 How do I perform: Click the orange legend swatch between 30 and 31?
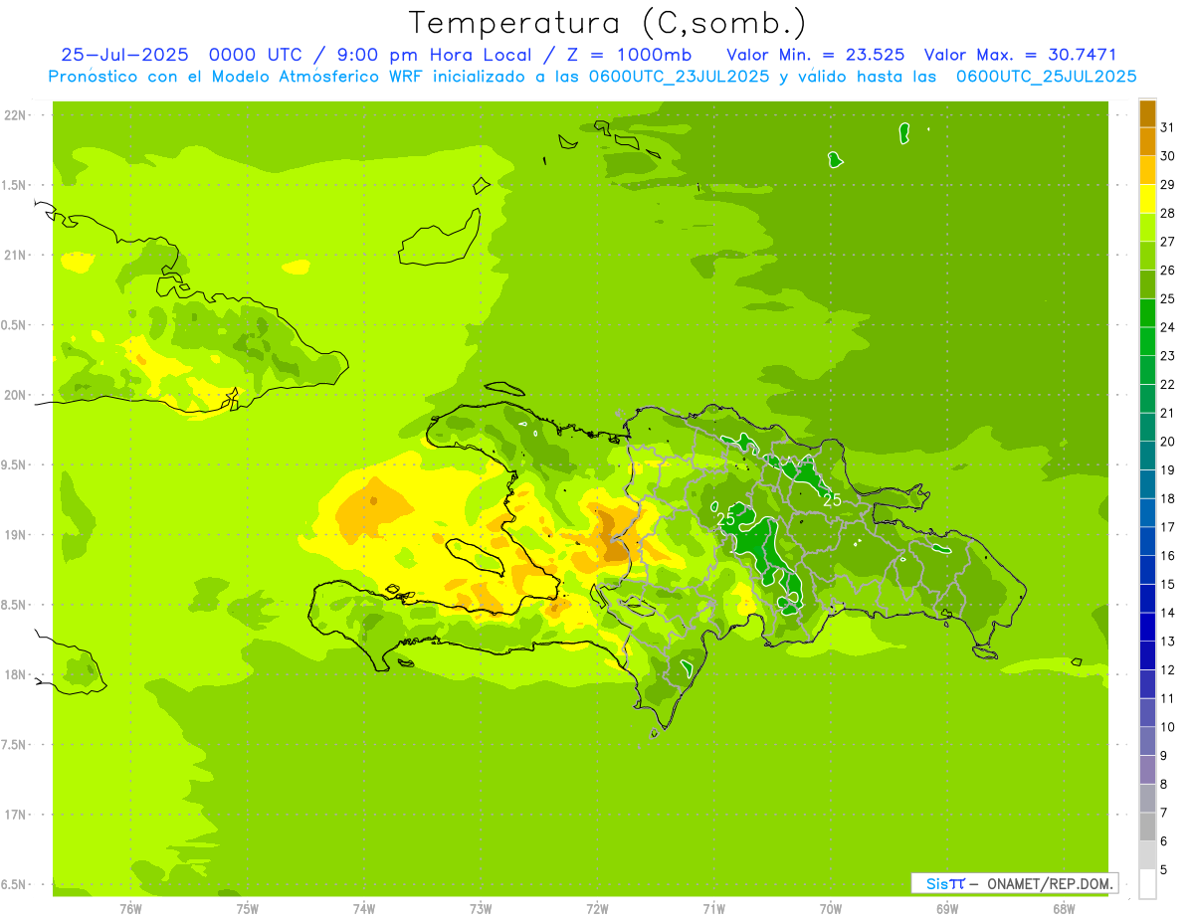[x=1147, y=142]
